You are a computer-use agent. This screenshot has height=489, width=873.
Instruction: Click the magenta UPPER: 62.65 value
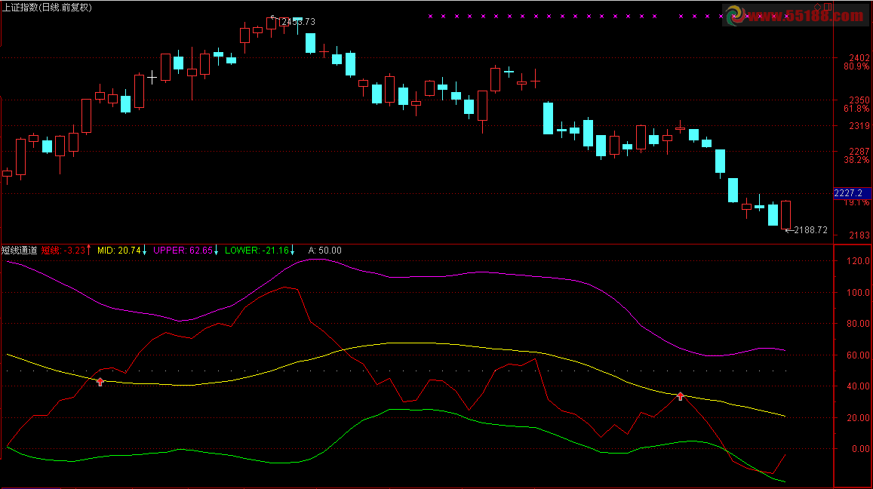183,251
